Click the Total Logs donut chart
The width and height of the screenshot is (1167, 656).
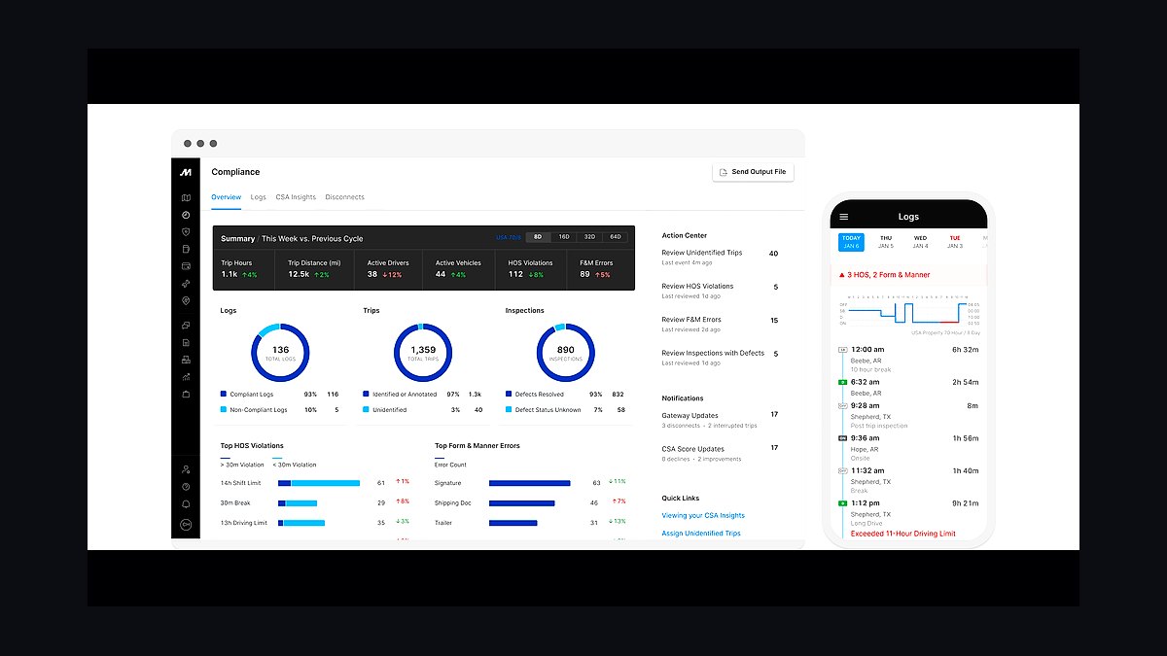[280, 352]
